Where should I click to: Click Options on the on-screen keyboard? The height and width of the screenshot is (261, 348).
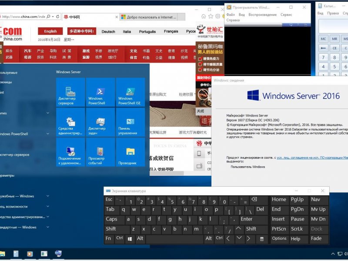279,238
